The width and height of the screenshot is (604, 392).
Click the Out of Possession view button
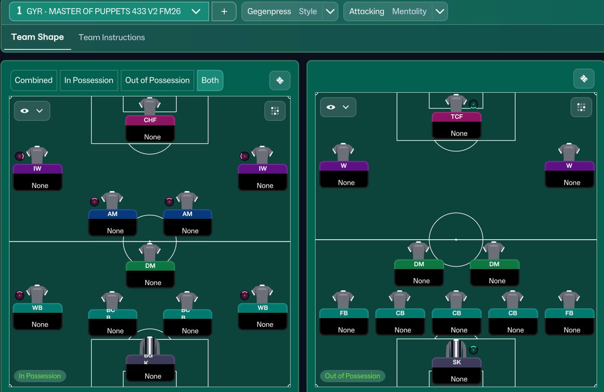157,80
